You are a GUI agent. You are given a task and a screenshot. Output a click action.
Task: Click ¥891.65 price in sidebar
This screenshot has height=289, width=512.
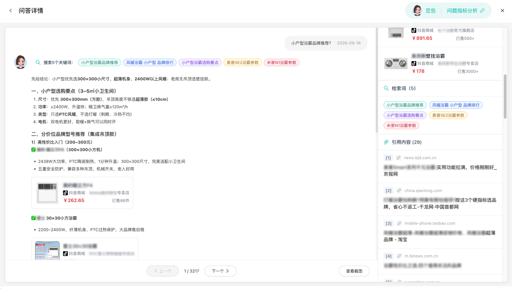click(422, 38)
